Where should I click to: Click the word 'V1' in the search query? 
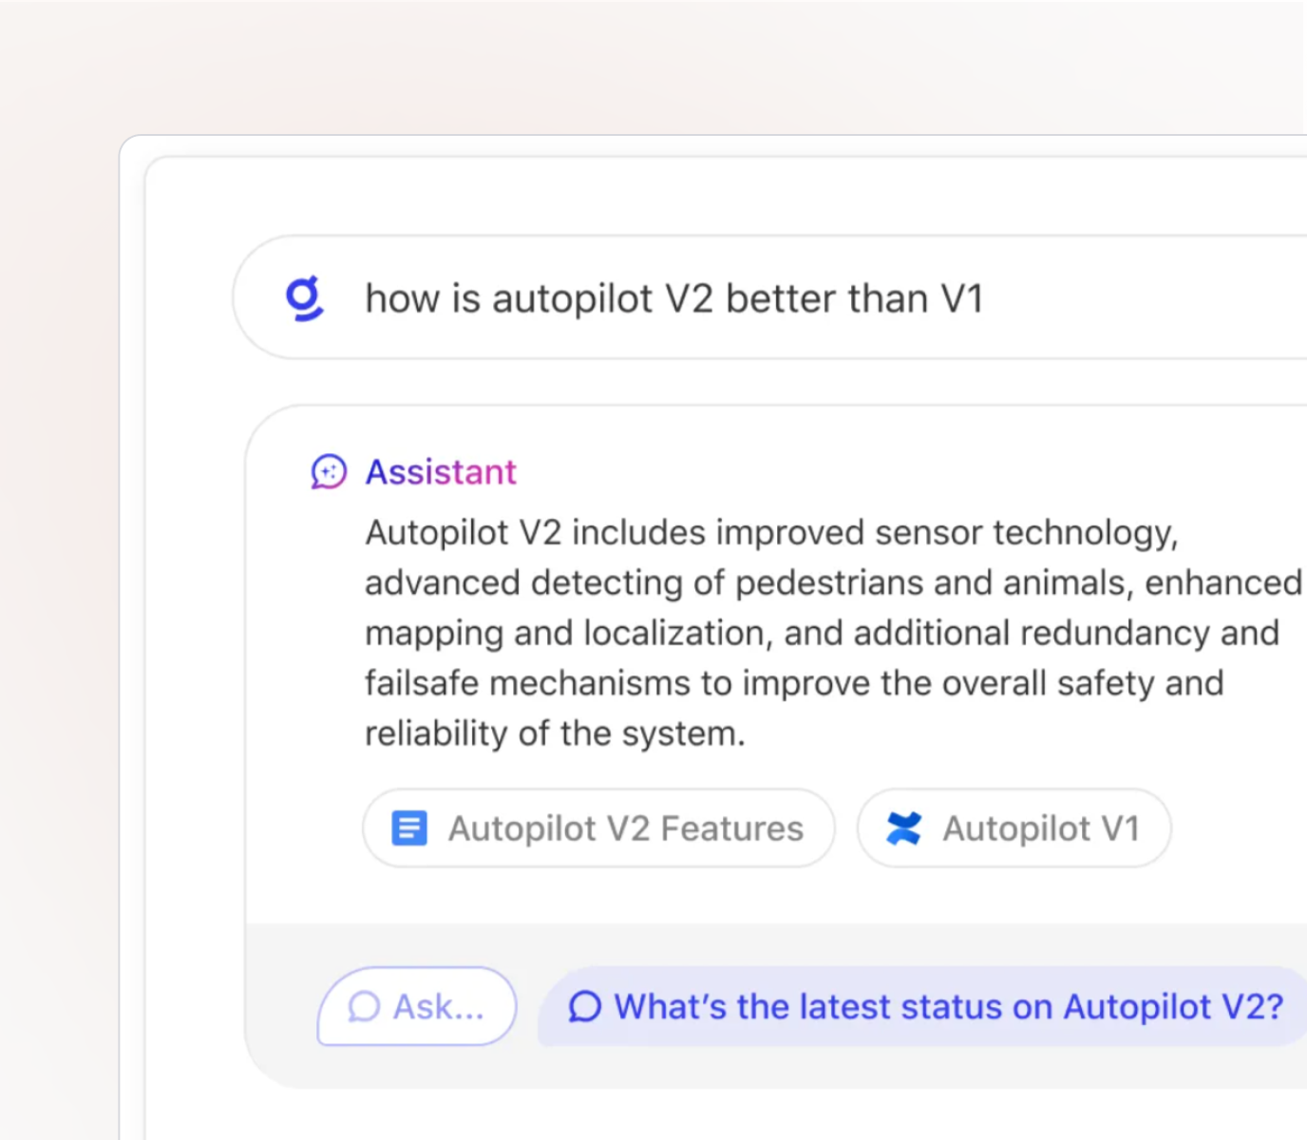pyautogui.click(x=962, y=298)
